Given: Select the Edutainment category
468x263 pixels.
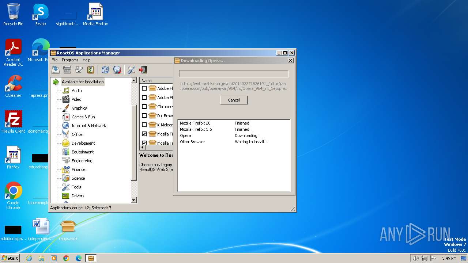Looking at the screenshot, I should [x=83, y=152].
